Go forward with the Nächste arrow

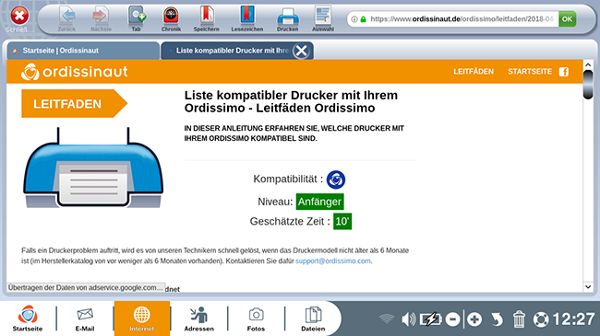tap(101, 19)
